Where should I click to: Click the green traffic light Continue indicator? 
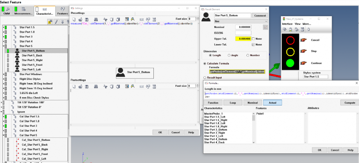point(290,63)
